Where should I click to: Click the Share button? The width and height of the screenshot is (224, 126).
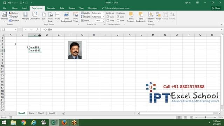click(216, 8)
